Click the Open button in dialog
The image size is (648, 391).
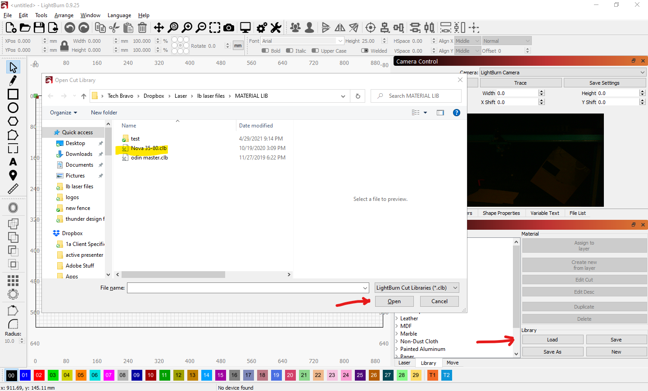click(394, 301)
